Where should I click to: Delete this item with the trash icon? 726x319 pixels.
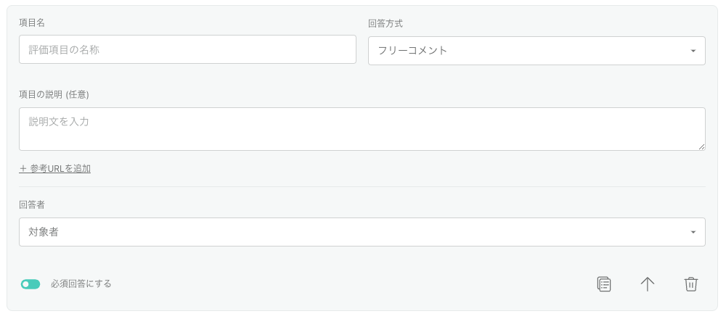691,284
